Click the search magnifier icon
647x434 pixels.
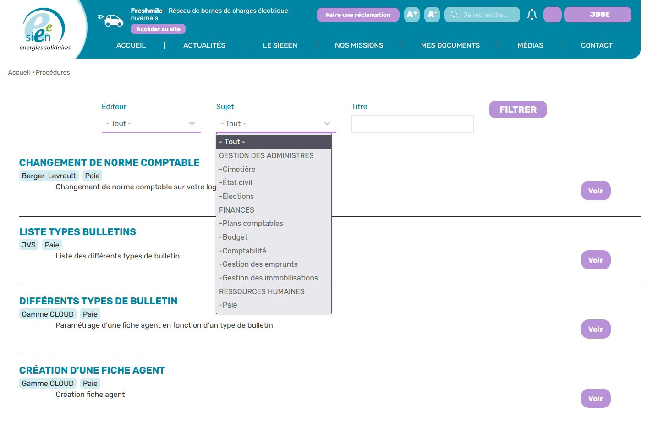[x=454, y=15]
